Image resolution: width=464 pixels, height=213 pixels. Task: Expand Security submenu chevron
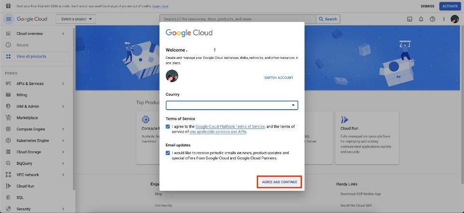point(63,209)
